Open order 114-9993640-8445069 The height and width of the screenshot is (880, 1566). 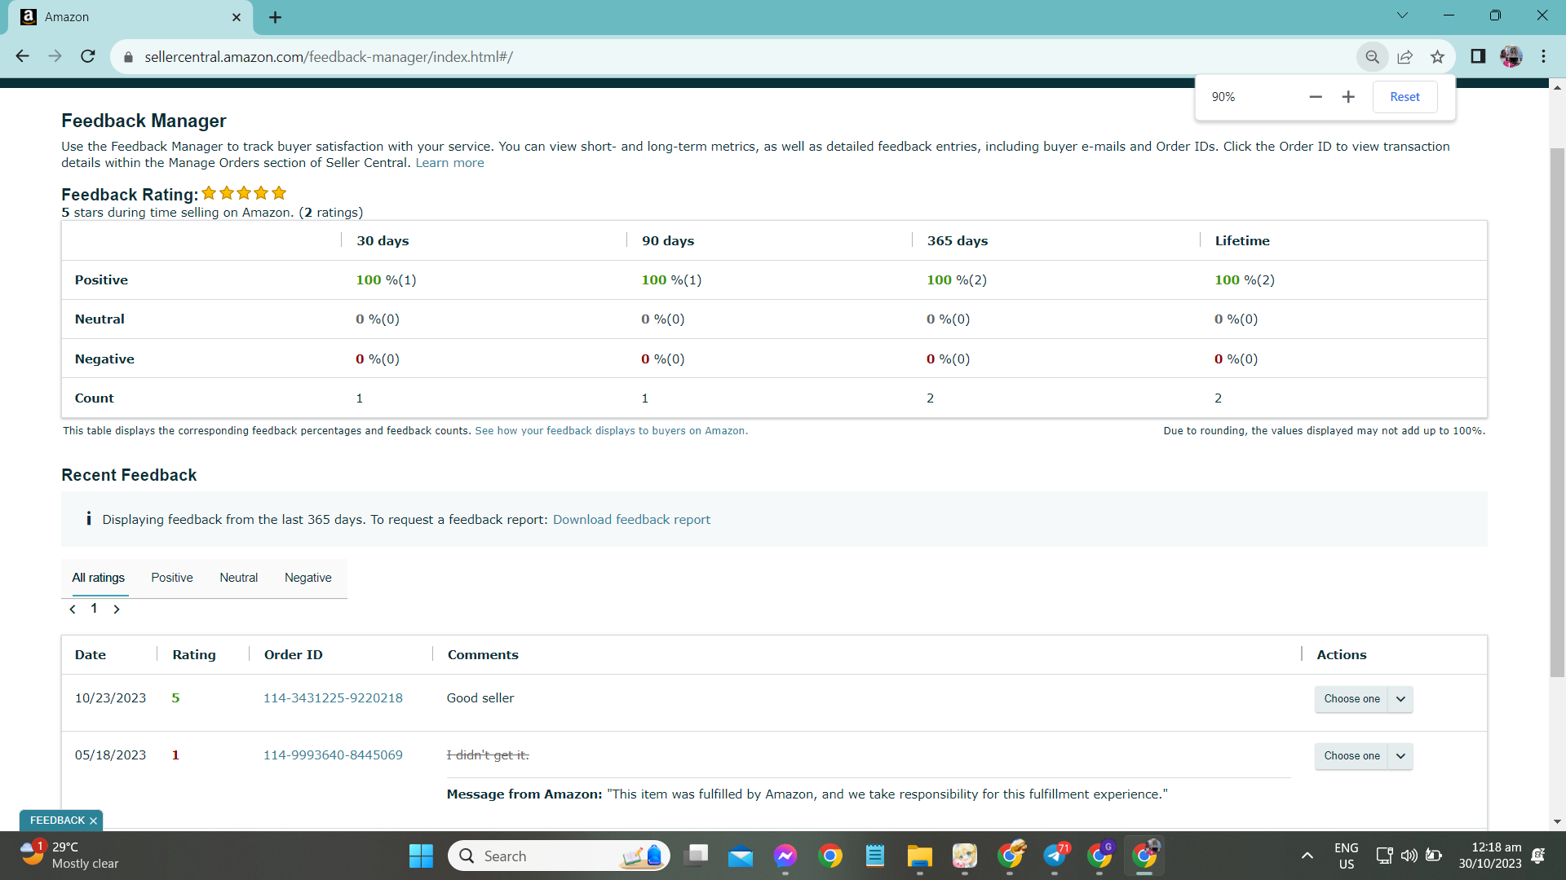click(x=333, y=755)
